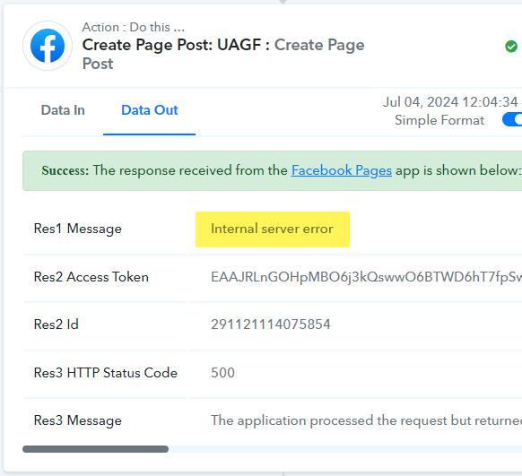Click the Res2 Access Token value
This screenshot has height=476, width=522.
[366, 277]
